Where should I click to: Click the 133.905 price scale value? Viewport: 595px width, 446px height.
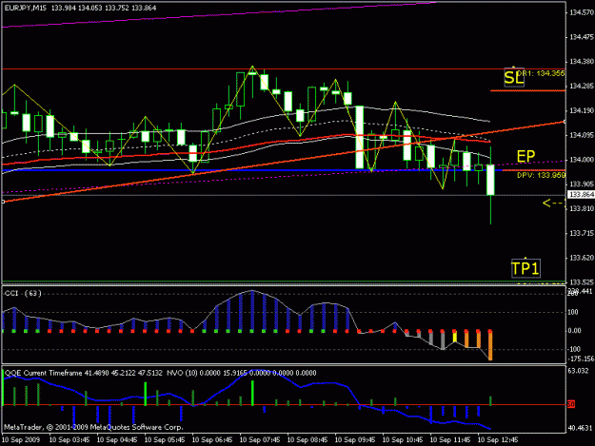pyautogui.click(x=582, y=184)
